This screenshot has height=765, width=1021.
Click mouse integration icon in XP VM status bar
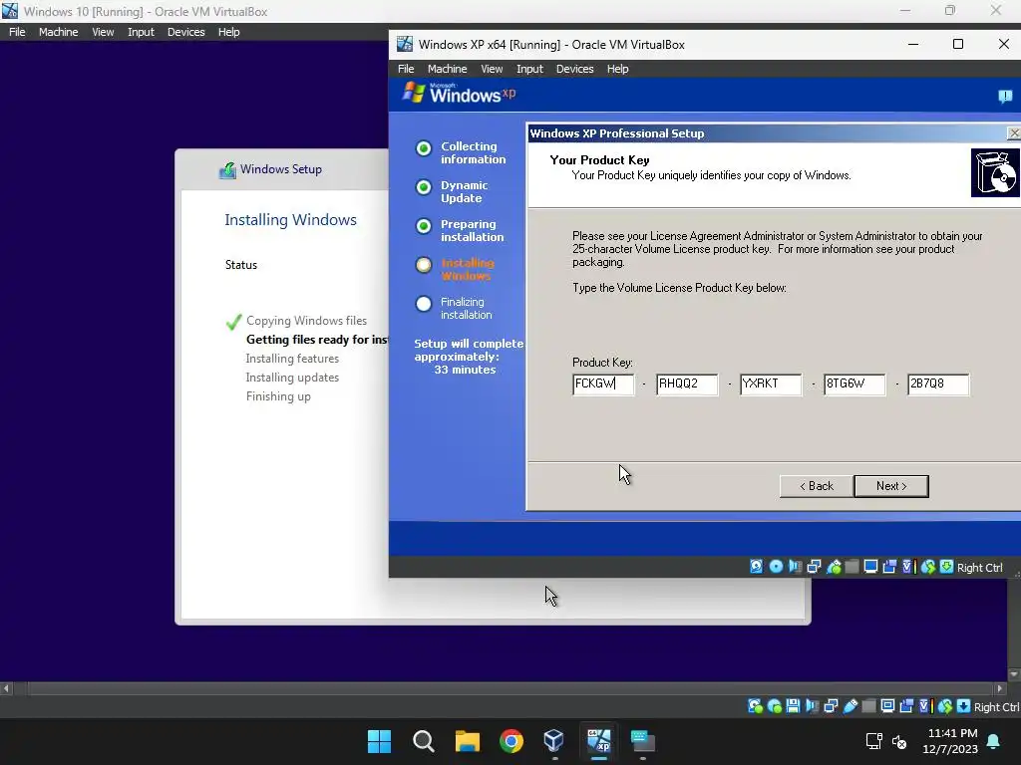pos(928,567)
